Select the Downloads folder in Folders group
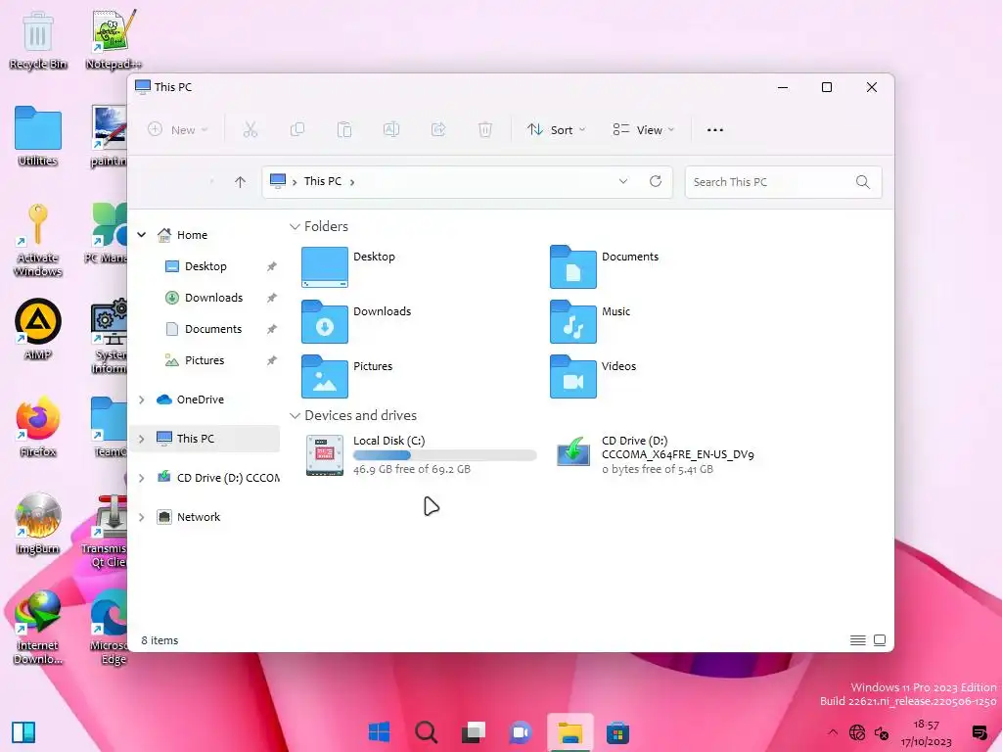The image size is (1002, 752). pos(356,321)
